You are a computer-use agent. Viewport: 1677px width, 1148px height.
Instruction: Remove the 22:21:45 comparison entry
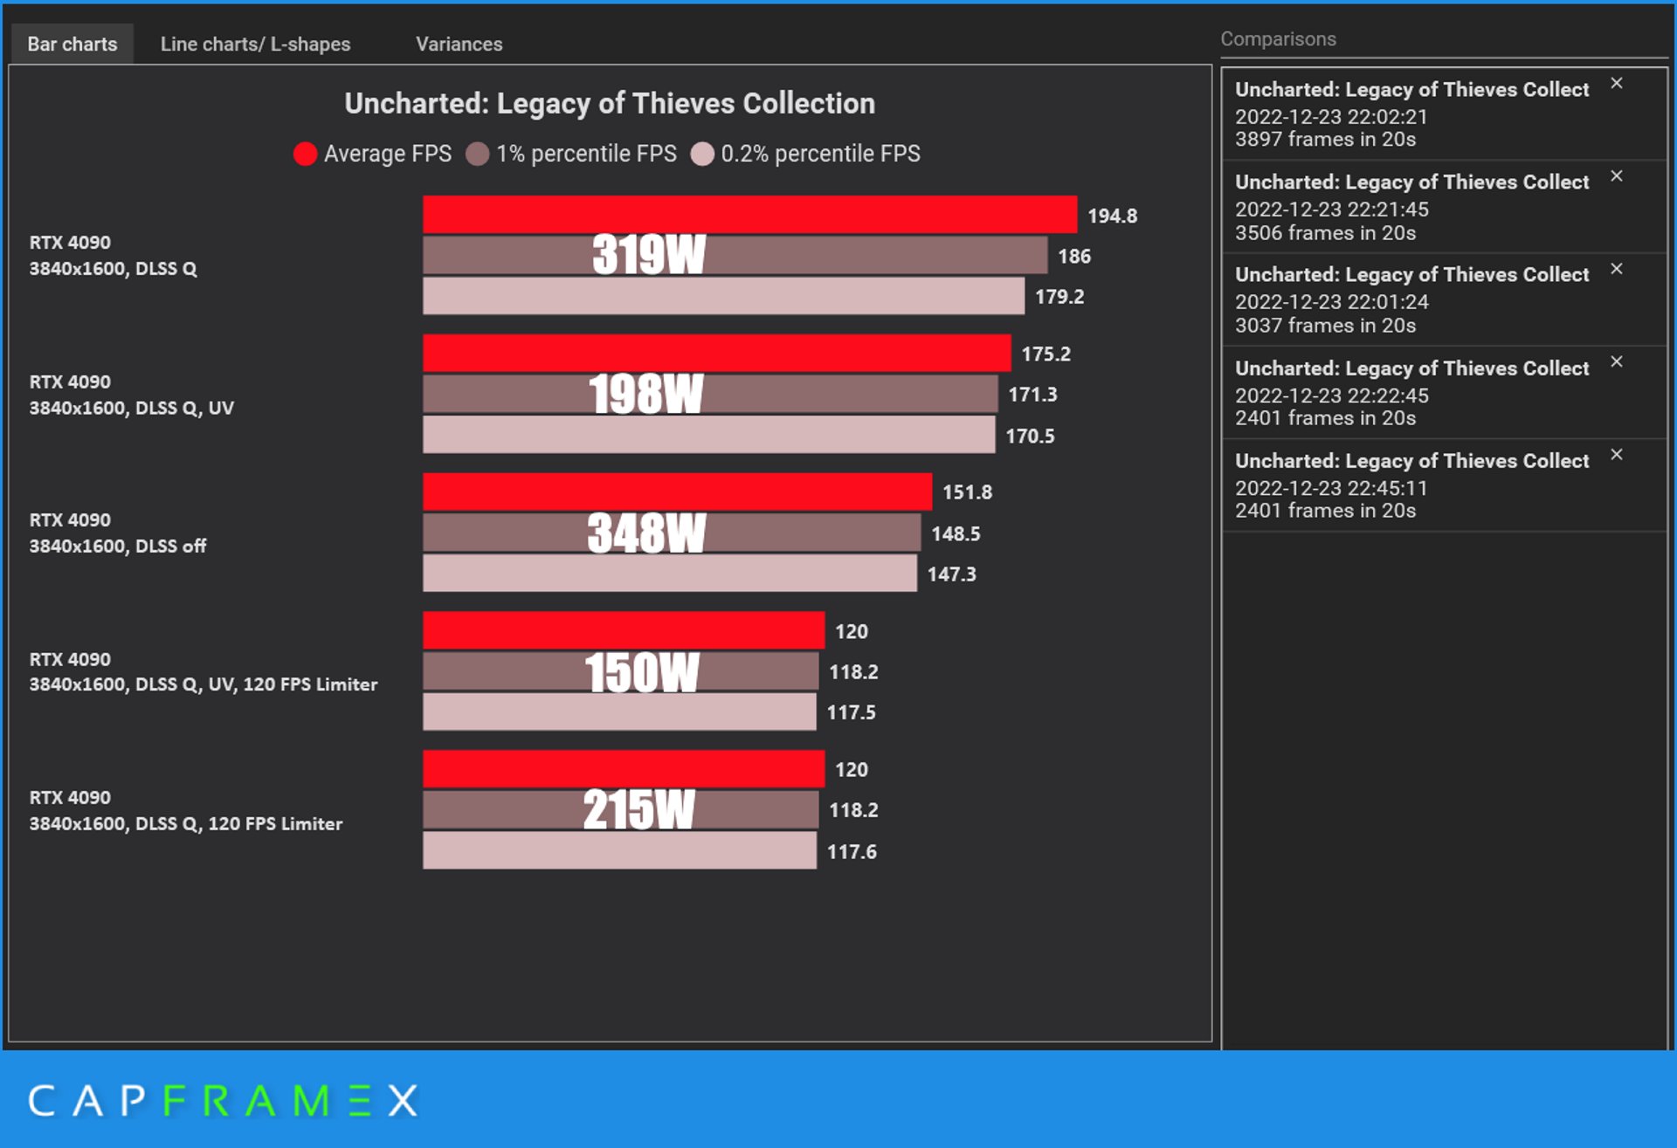pyautogui.click(x=1616, y=176)
